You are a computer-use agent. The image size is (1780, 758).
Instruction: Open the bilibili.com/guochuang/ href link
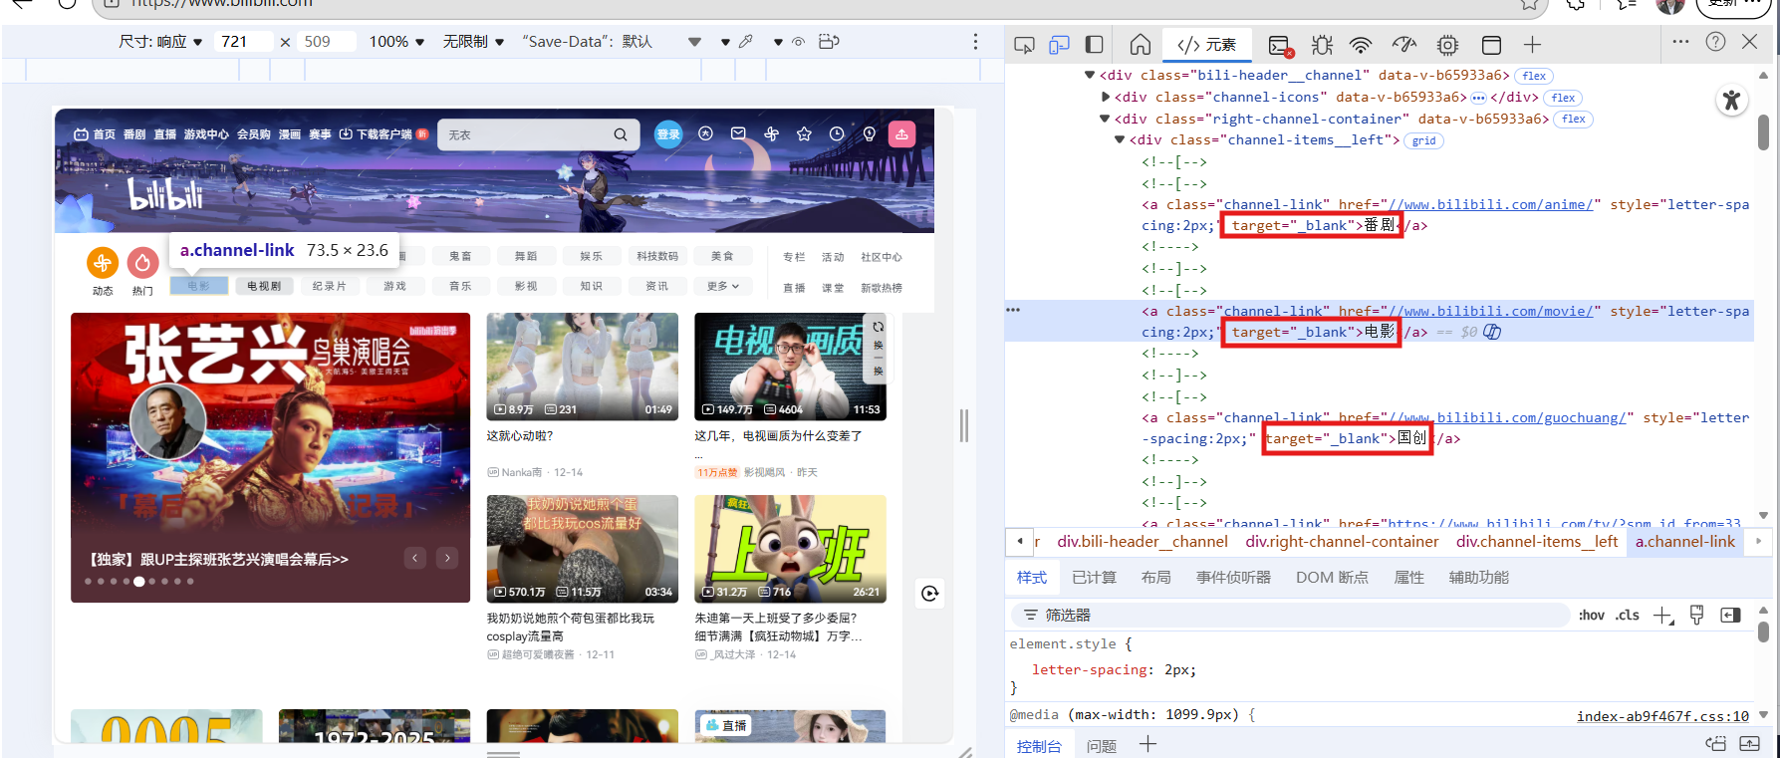pos(1507,417)
